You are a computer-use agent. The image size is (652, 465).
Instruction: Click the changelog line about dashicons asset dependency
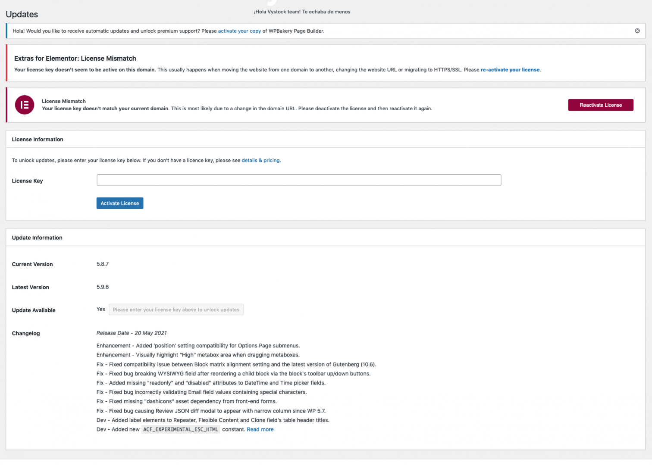(187, 402)
